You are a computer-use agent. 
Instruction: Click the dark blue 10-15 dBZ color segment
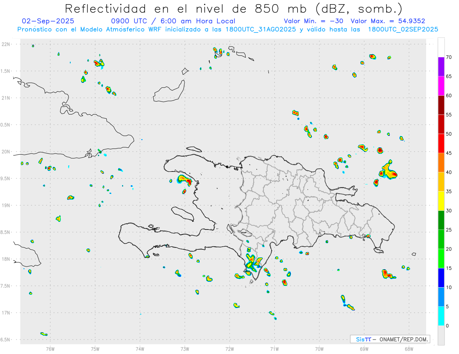(x=441, y=278)
